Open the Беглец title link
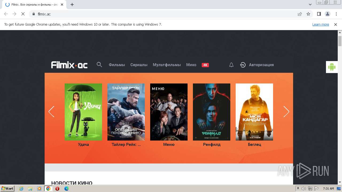Screen dimensions: 342x192 coord(254,145)
